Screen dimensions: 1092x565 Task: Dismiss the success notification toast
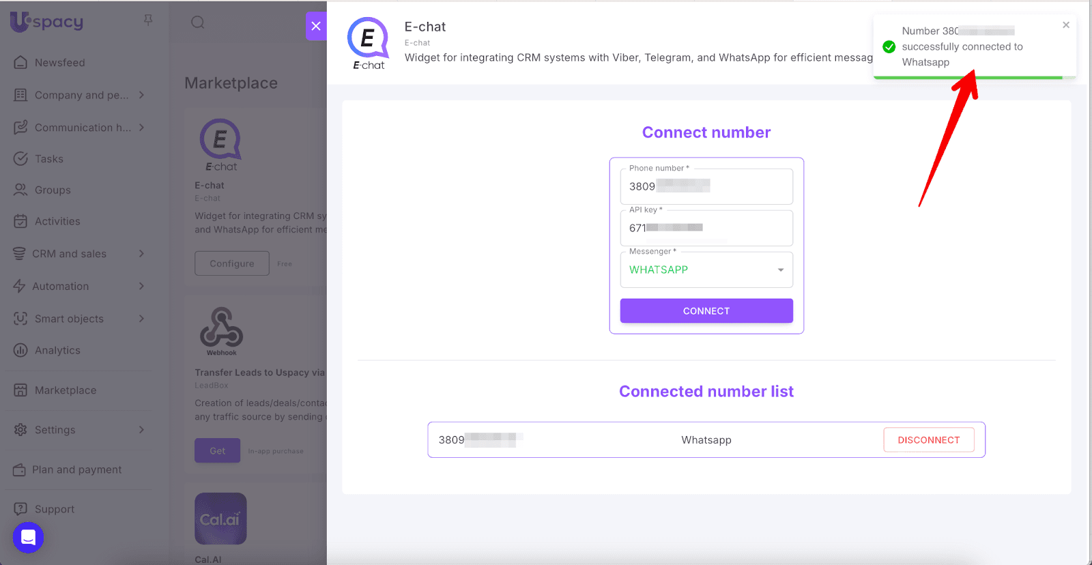[1066, 25]
